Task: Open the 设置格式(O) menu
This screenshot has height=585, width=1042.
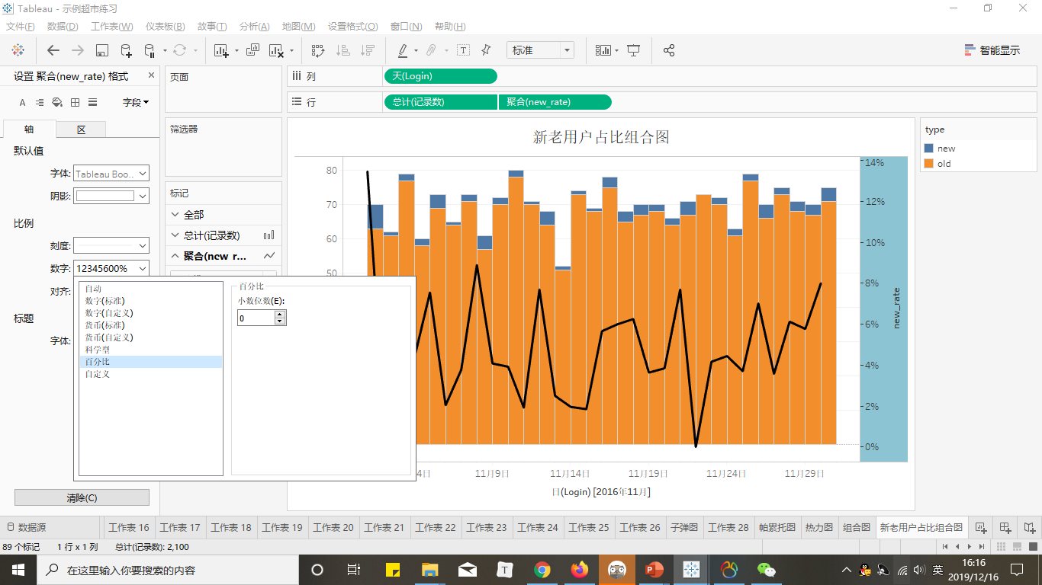Action: point(352,27)
